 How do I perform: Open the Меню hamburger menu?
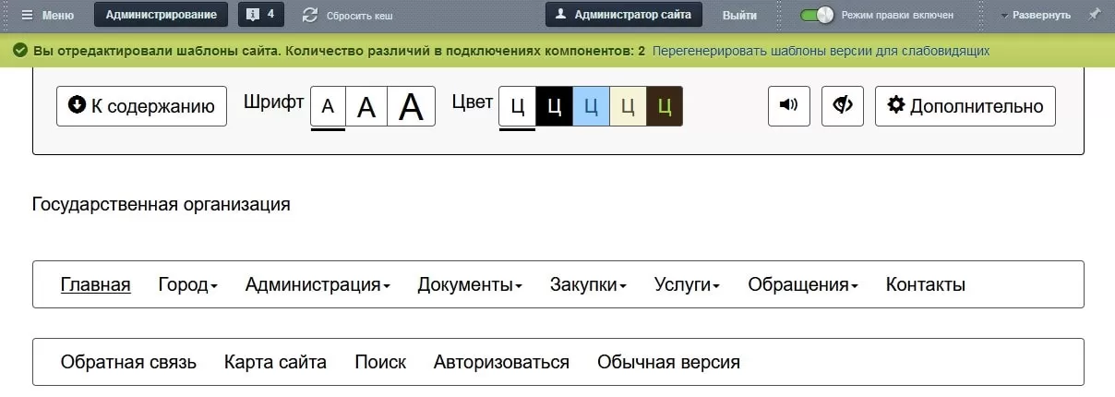click(47, 15)
